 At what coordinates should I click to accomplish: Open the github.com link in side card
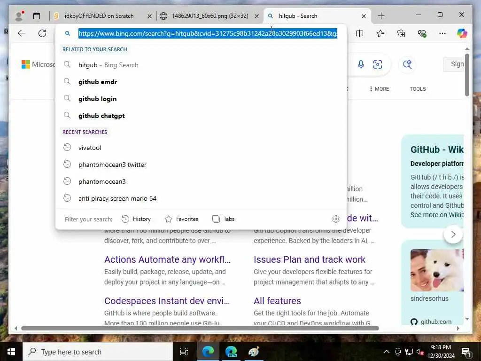[435, 322]
